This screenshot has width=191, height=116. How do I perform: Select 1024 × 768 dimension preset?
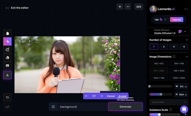(x=159, y=78)
